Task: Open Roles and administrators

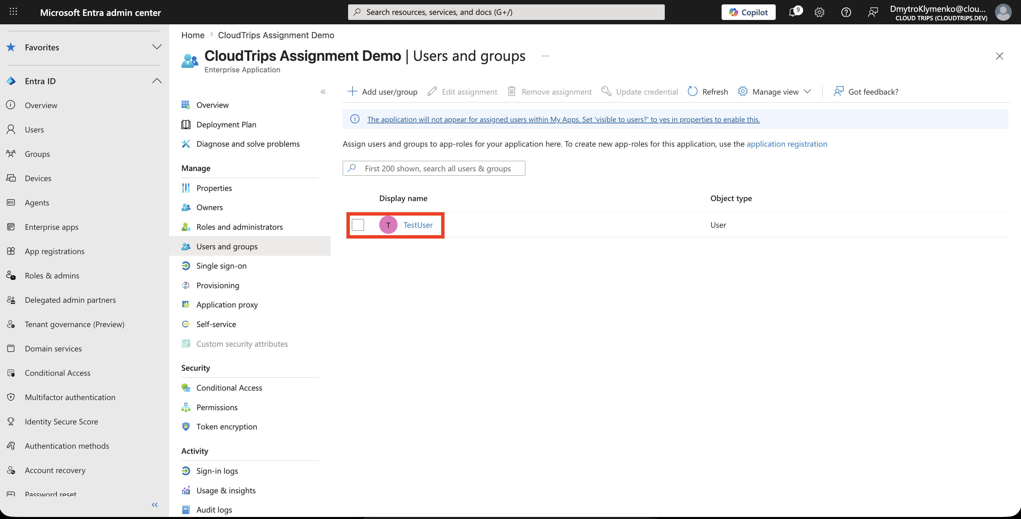Action: (240, 227)
